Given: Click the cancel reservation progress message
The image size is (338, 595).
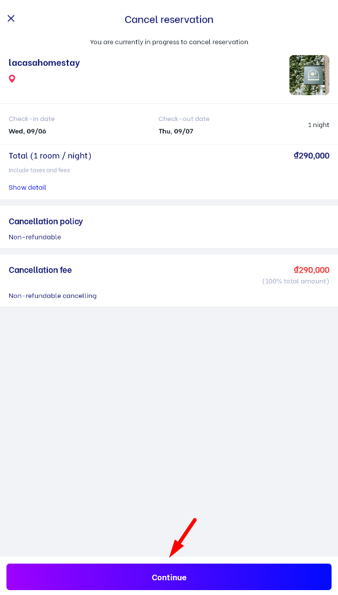Looking at the screenshot, I should click(169, 42).
